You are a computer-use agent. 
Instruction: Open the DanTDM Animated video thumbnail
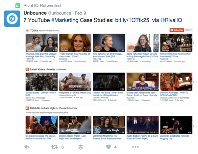pos(176,82)
